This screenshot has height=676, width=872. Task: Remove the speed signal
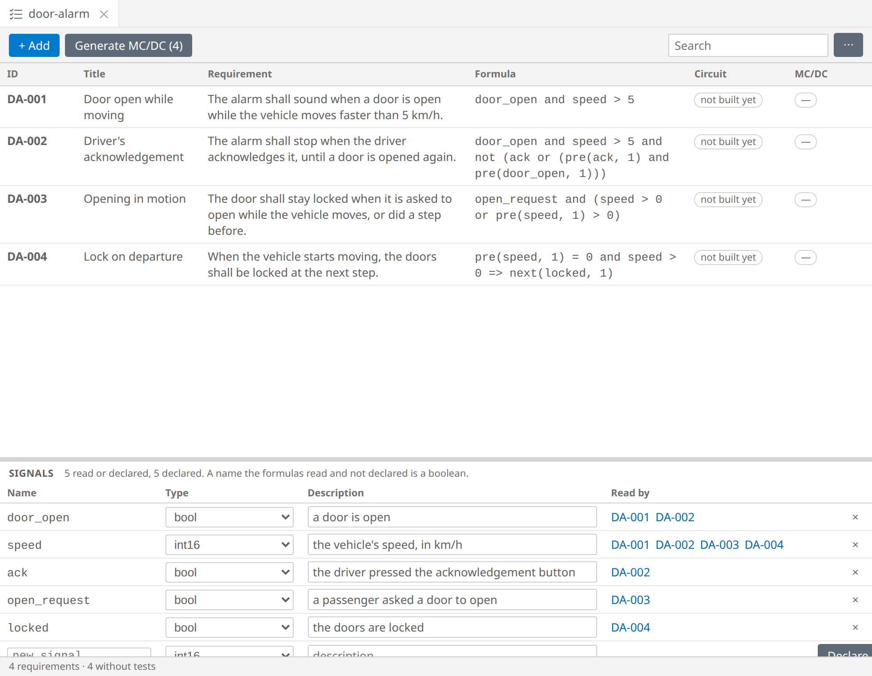pos(855,545)
